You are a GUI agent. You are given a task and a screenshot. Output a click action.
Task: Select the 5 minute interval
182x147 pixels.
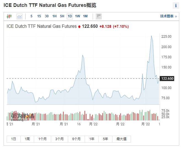(x=31, y=16)
